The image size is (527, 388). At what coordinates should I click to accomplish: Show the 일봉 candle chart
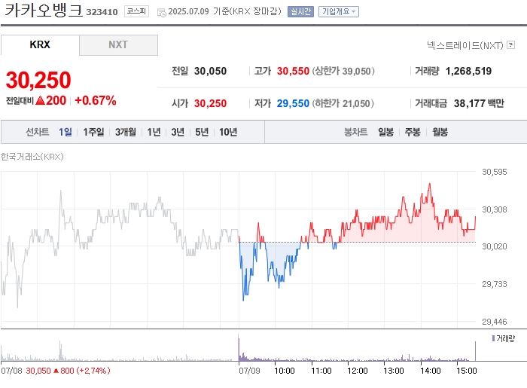(385, 132)
